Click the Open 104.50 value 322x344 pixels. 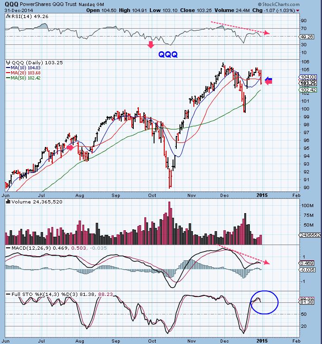[101, 10]
